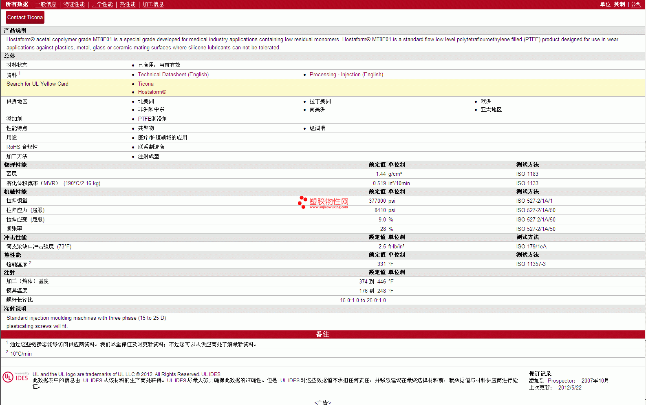Go to the 物理性能 tab
This screenshot has height=405, width=646.
coord(74,4)
